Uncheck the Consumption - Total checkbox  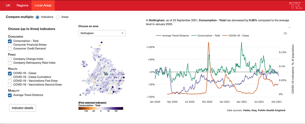[x=10, y=41]
